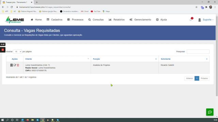The height and width of the screenshot is (122, 218).
Task: Click the Anterior pagination button
Action: point(189,78)
